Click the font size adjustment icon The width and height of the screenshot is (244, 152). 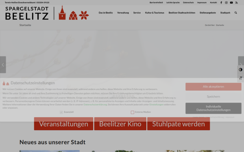[x=241, y=78]
